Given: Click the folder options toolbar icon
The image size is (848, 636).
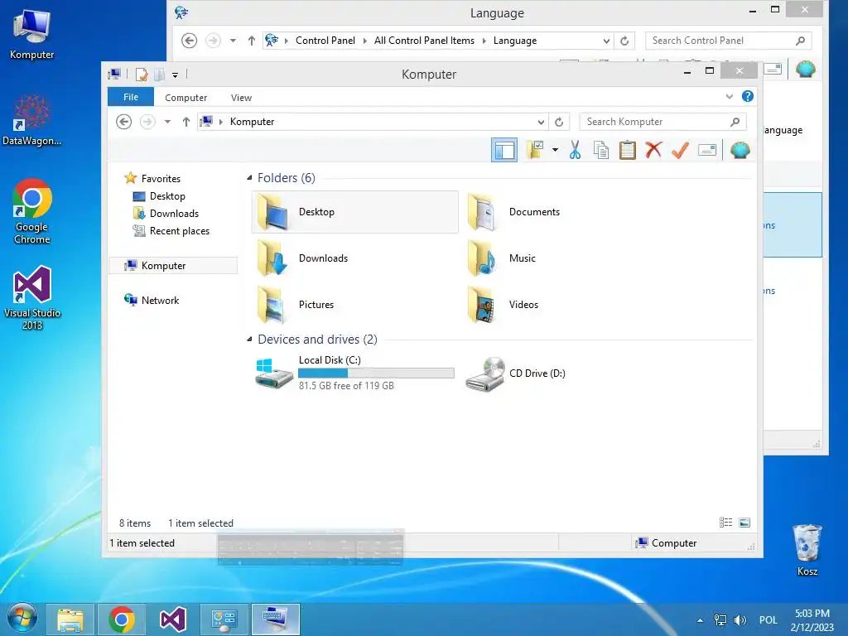Looking at the screenshot, I should tap(535, 150).
